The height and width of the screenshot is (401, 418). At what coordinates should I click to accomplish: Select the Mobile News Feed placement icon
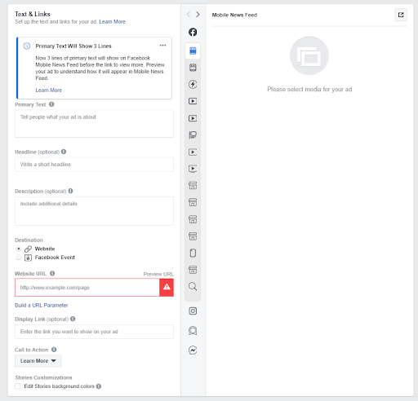coord(193,51)
